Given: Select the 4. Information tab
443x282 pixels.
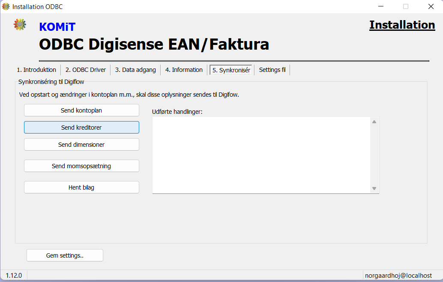Looking at the screenshot, I should pos(184,70).
